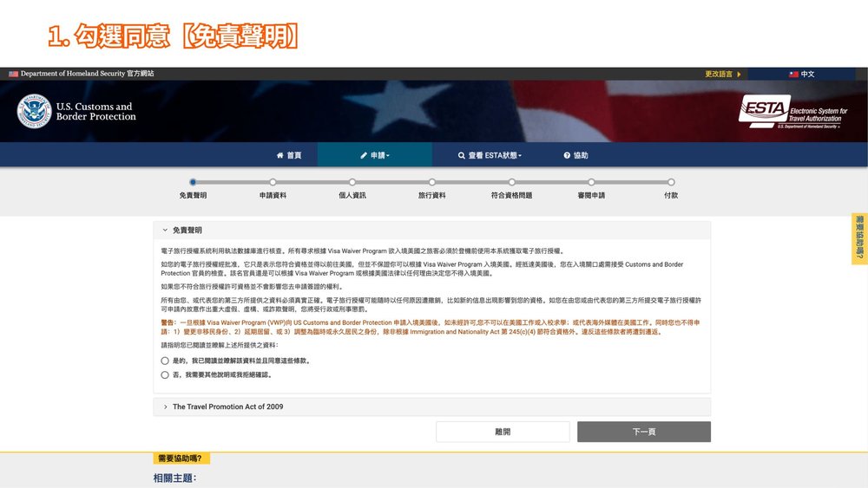Click the question mark icon beside 協助
868x488 pixels.
pyautogui.click(x=567, y=155)
